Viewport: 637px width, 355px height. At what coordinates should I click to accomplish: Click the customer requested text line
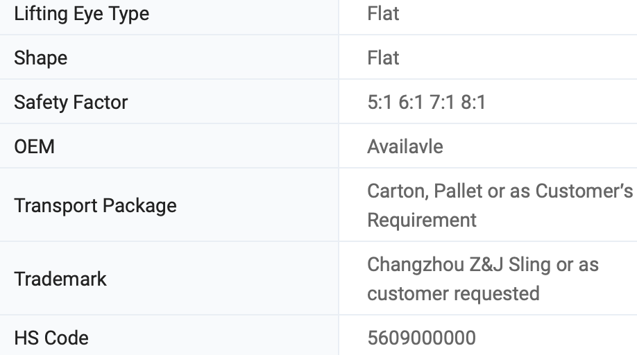[x=453, y=294]
